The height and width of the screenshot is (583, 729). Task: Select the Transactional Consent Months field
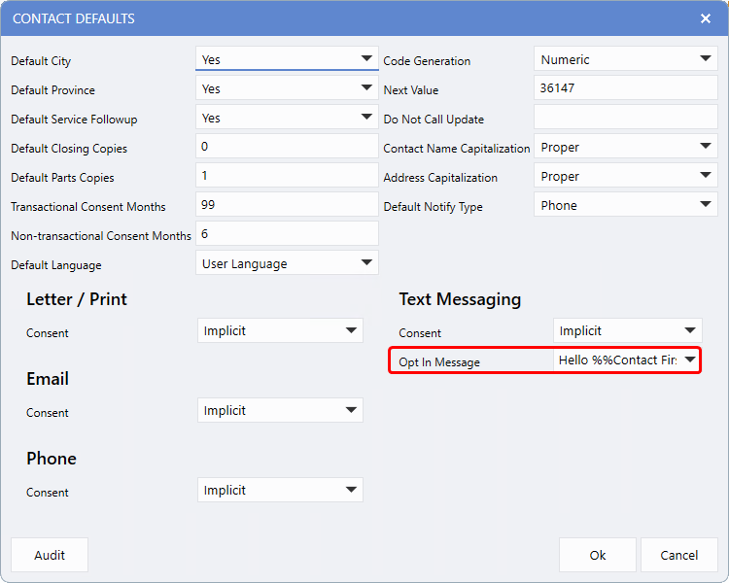(286, 205)
